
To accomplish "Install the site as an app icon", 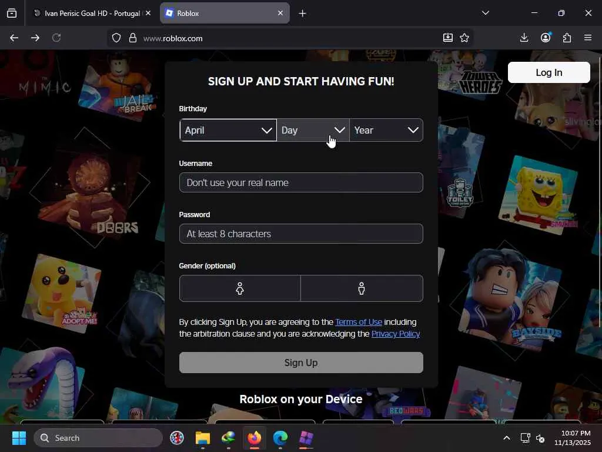I will tap(447, 38).
